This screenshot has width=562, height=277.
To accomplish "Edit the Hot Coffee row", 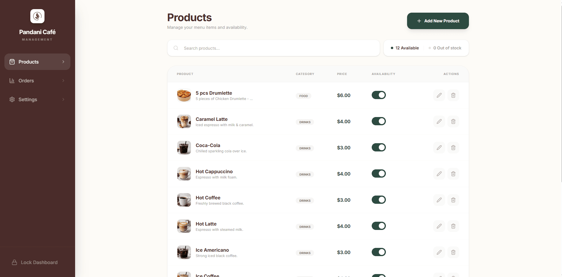I will tap(439, 200).
